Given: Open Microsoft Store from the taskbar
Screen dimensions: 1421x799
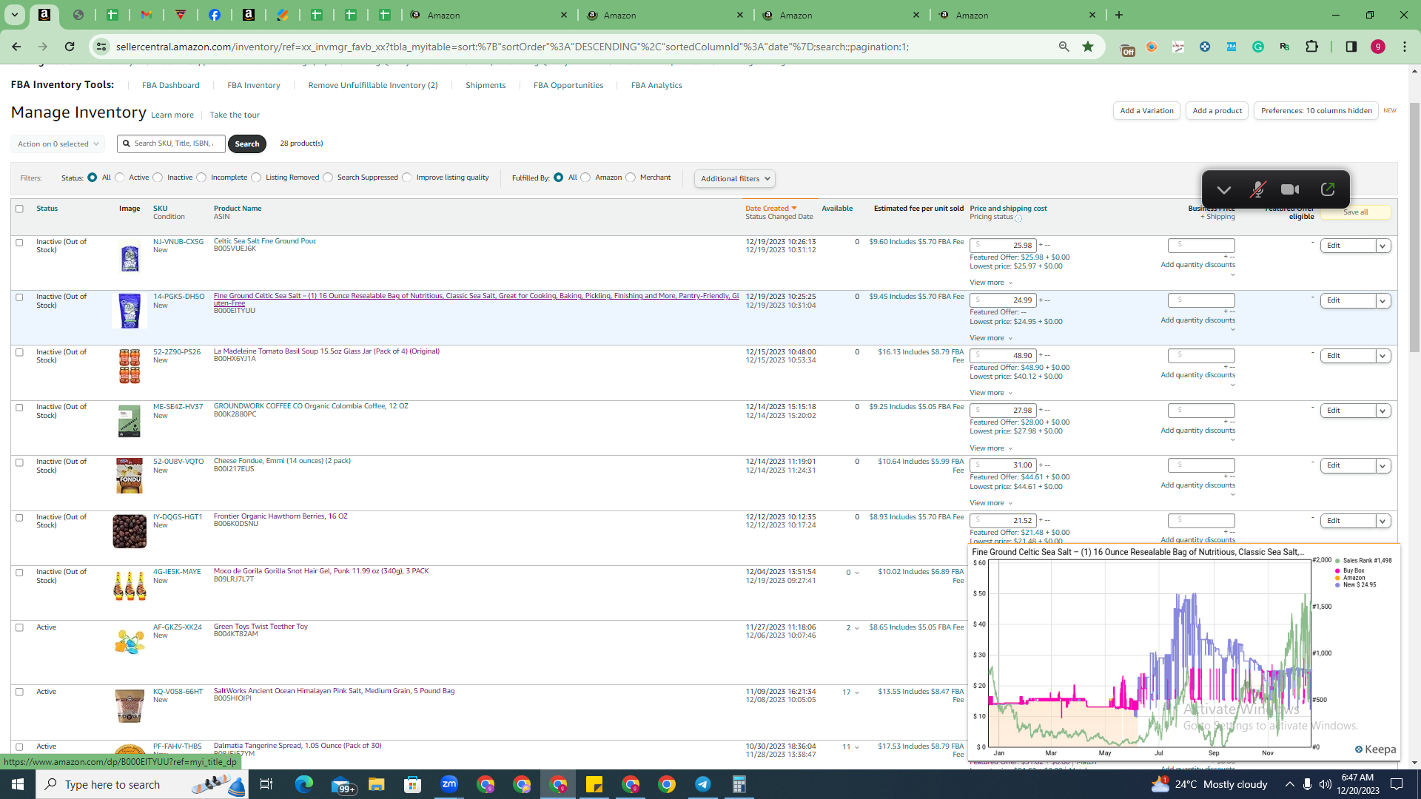Looking at the screenshot, I should click(x=413, y=784).
